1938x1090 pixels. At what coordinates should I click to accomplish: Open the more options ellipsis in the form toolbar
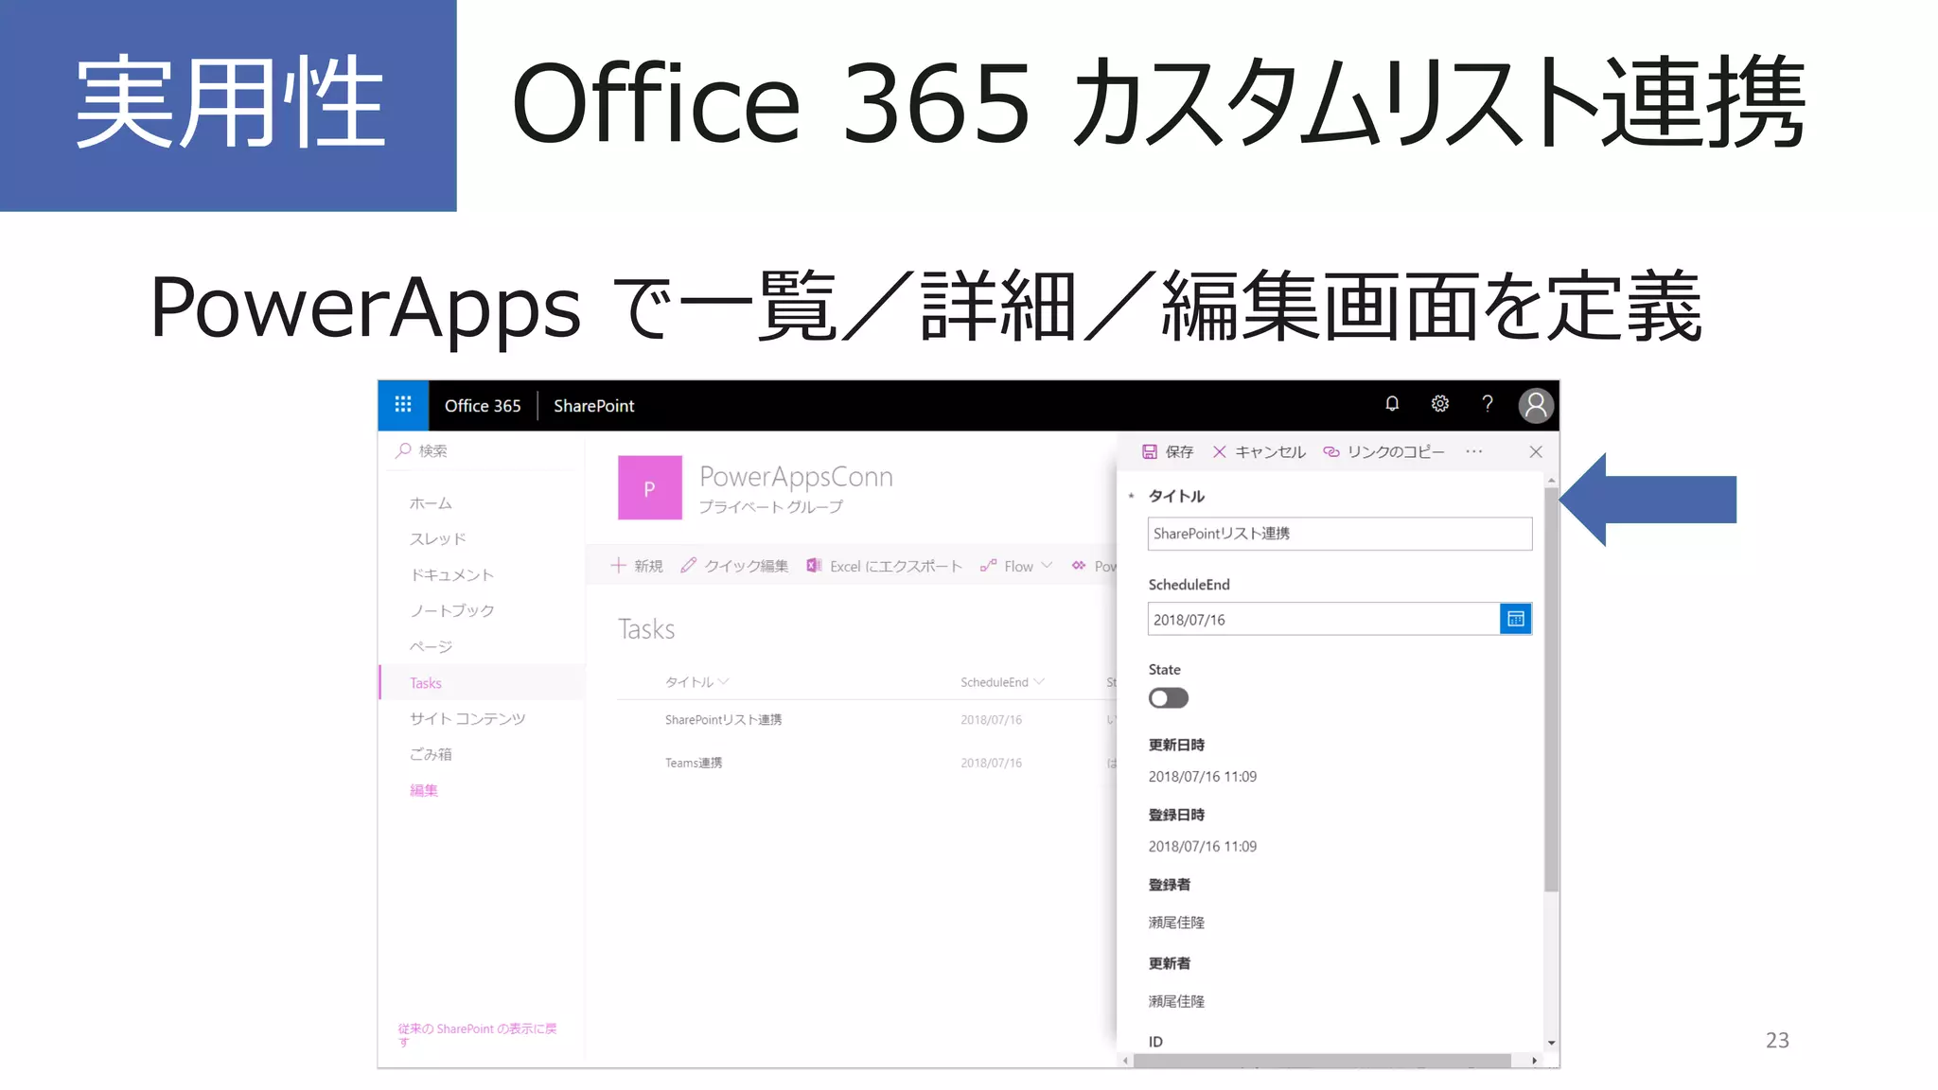pos(1474,451)
